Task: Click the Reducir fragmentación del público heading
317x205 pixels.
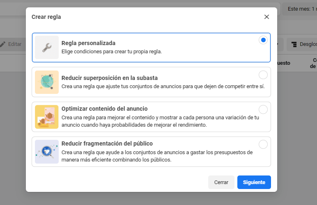Action: 107,143
